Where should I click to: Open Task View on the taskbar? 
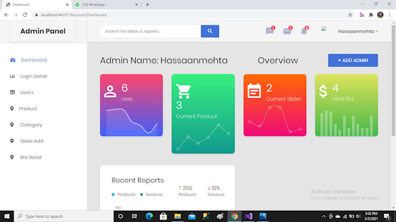(x=135, y=216)
